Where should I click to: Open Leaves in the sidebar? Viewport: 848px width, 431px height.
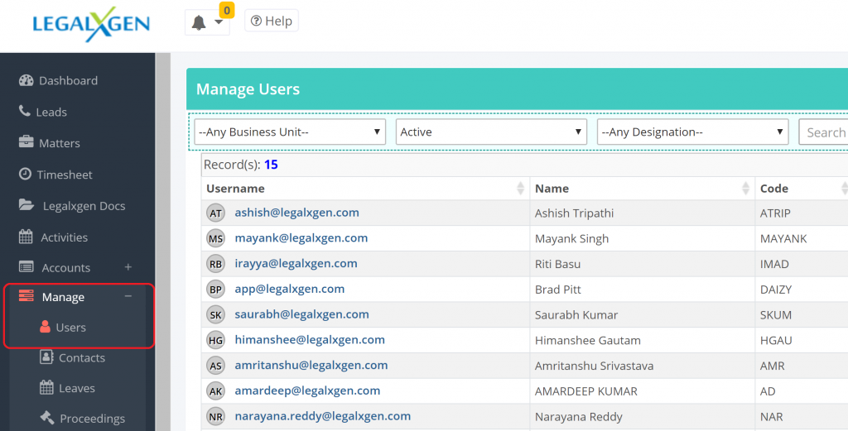[76, 388]
